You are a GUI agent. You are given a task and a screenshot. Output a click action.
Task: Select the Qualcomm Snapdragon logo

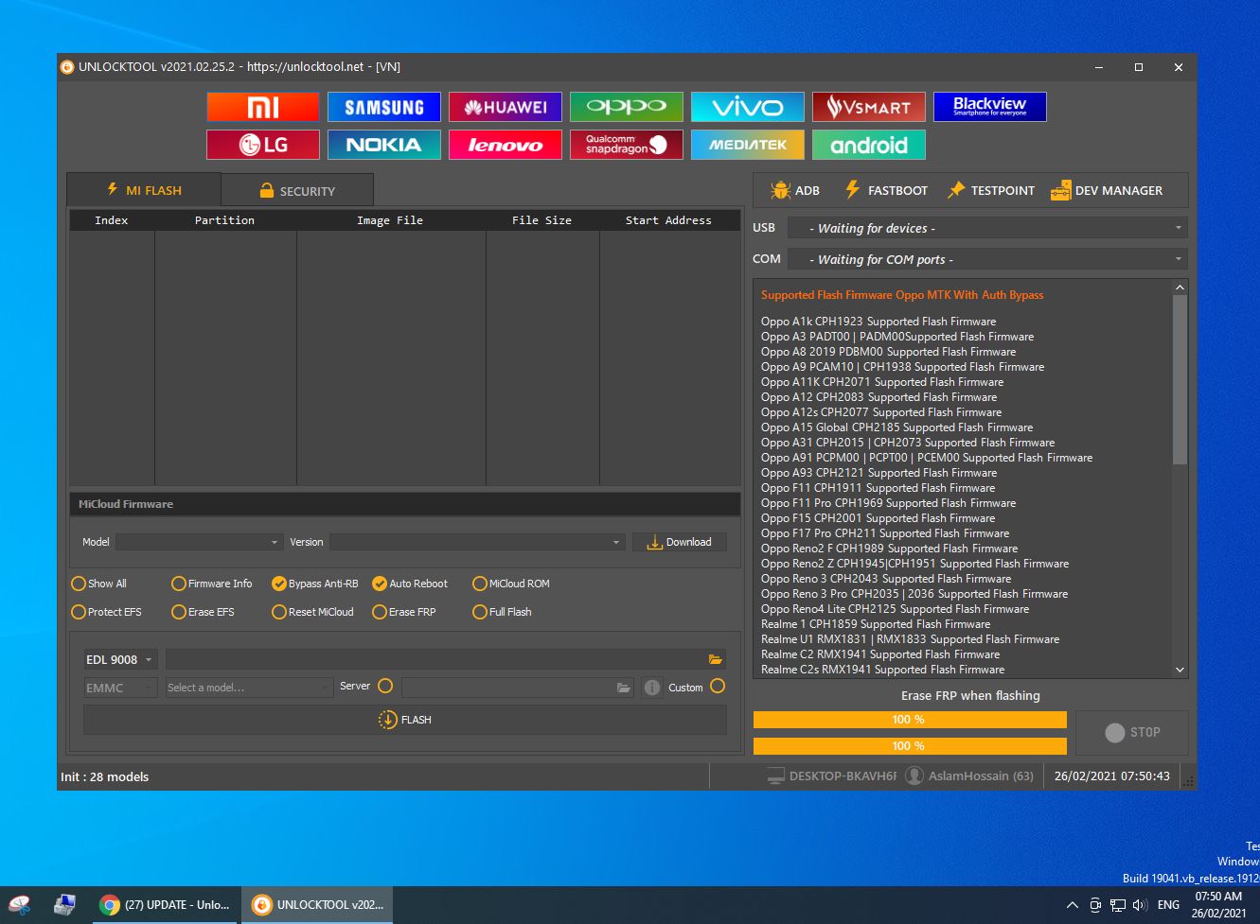627,145
